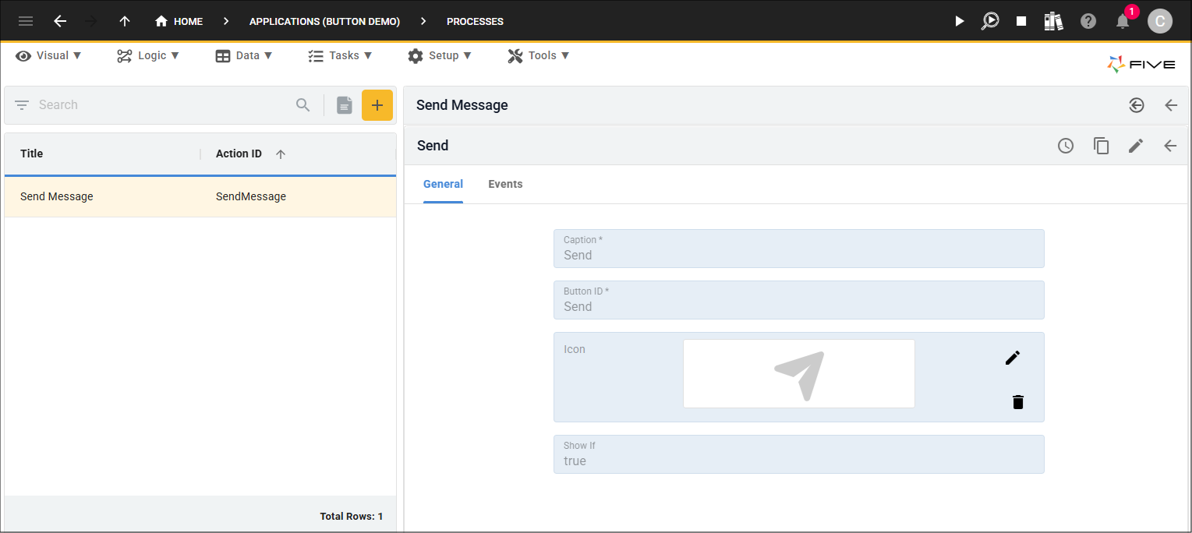Viewport: 1192px width, 533px height.
Task: Click the HOME breadcrumb
Action: point(179,21)
